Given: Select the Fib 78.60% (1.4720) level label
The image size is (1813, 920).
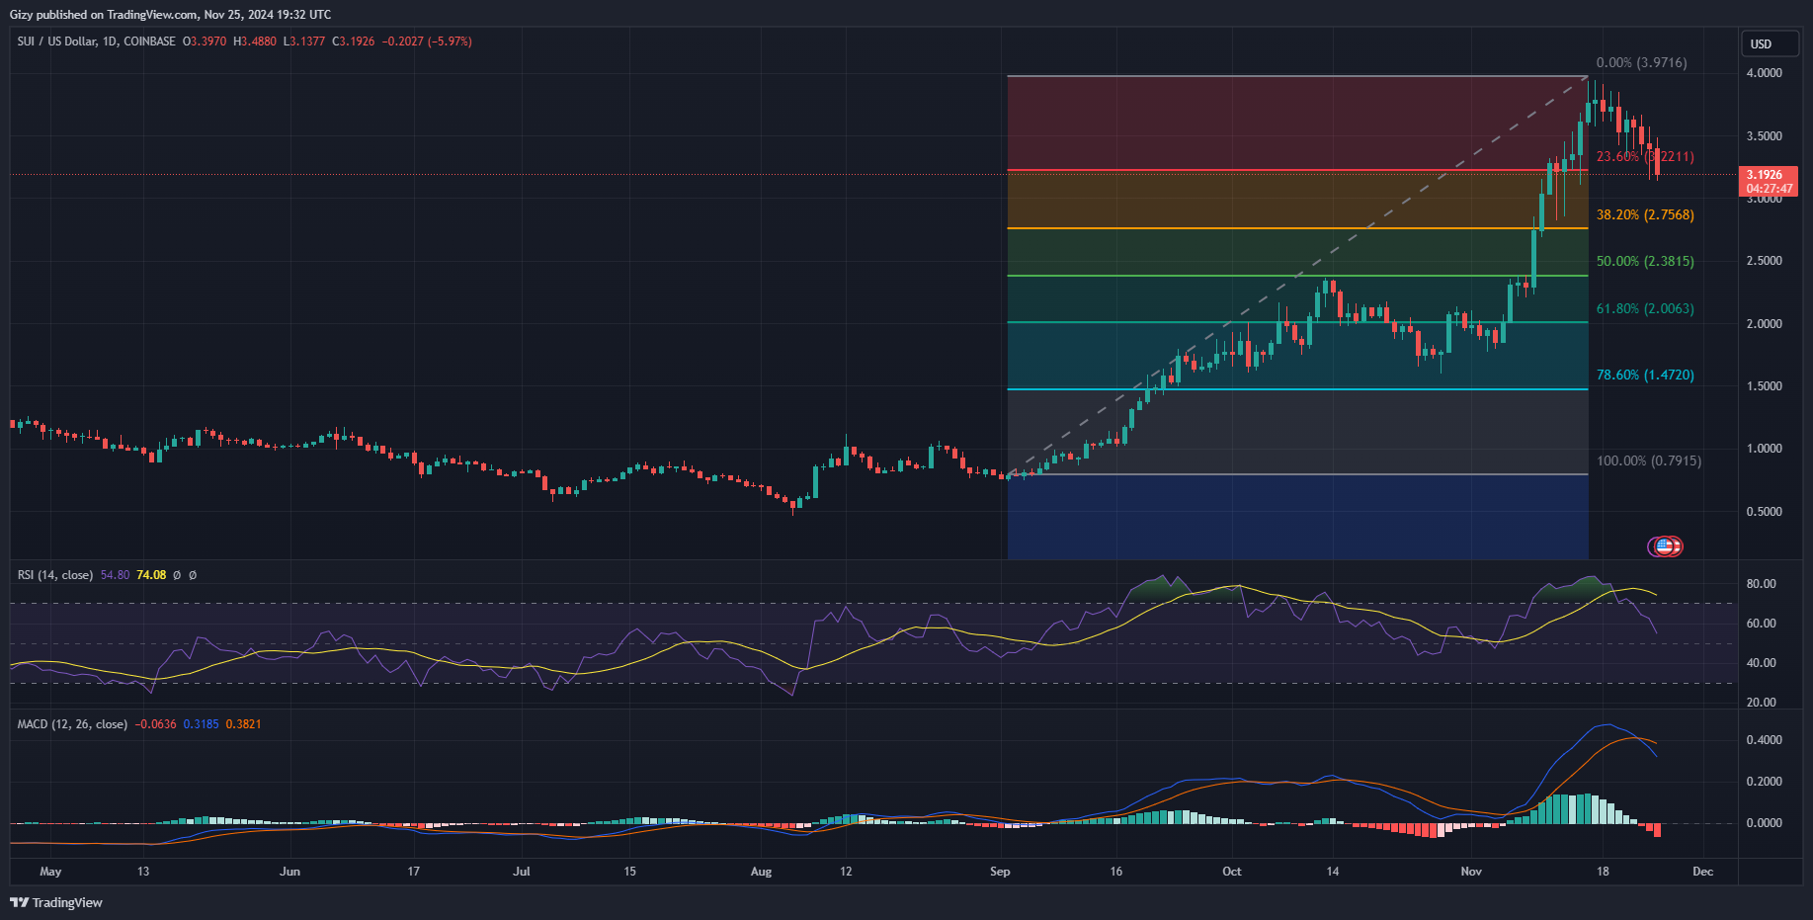Looking at the screenshot, I should pyautogui.click(x=1645, y=375).
